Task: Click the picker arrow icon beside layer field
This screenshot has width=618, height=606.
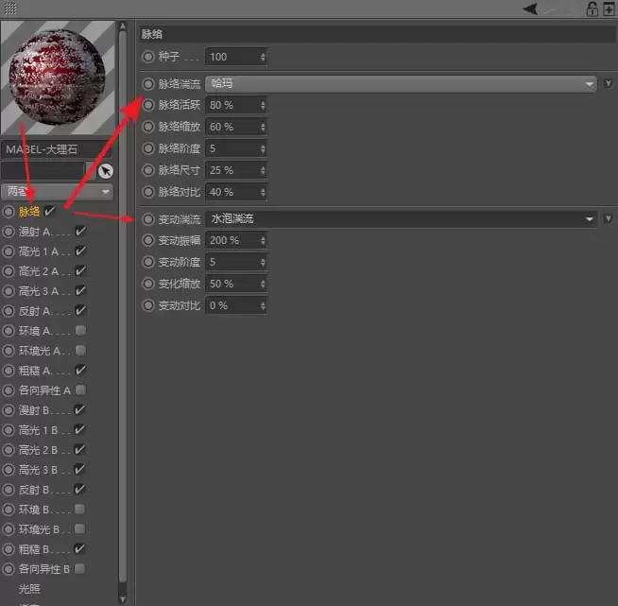Action: [105, 171]
